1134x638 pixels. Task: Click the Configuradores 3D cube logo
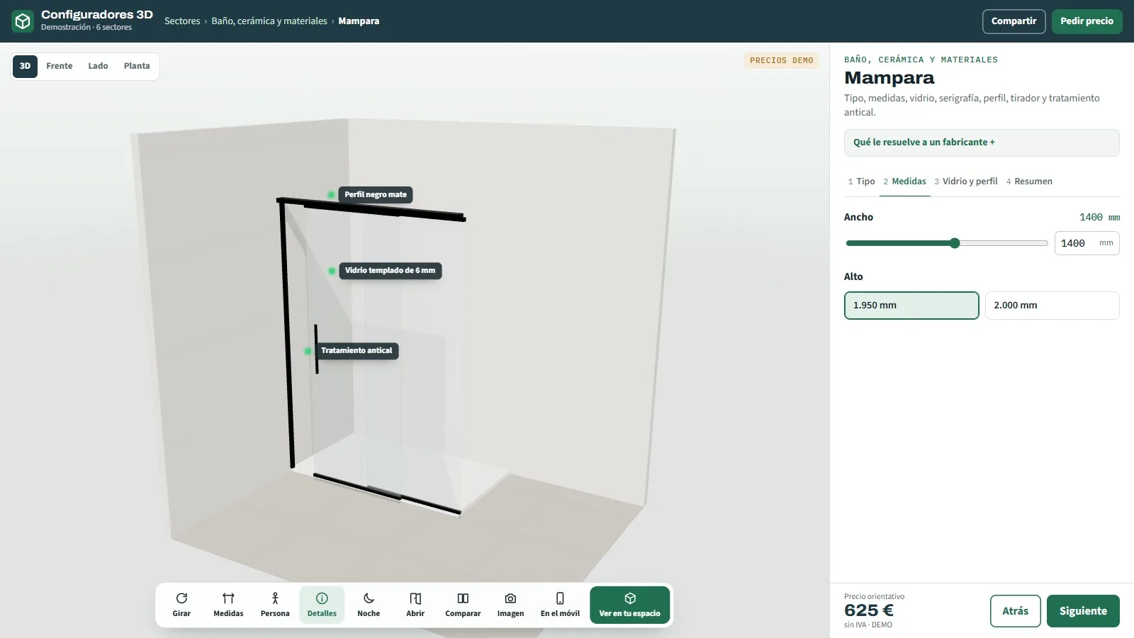pos(23,21)
